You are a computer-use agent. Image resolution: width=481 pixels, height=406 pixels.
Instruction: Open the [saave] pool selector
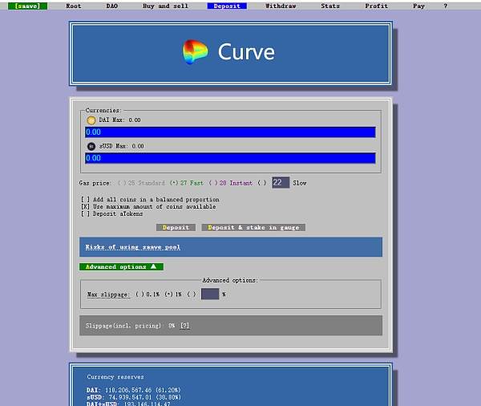pyautogui.click(x=27, y=6)
